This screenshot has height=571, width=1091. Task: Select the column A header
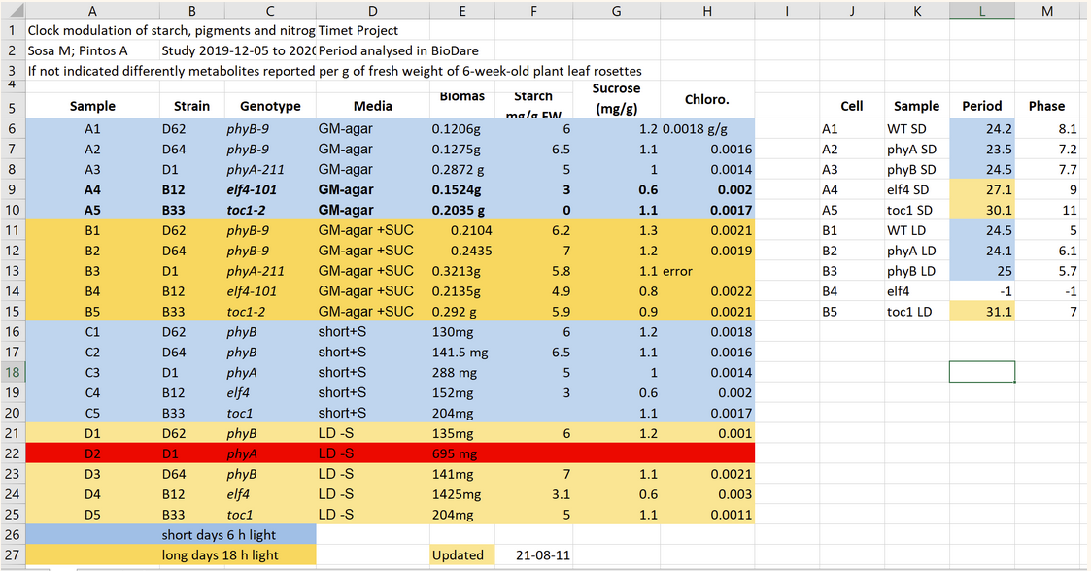coord(92,10)
